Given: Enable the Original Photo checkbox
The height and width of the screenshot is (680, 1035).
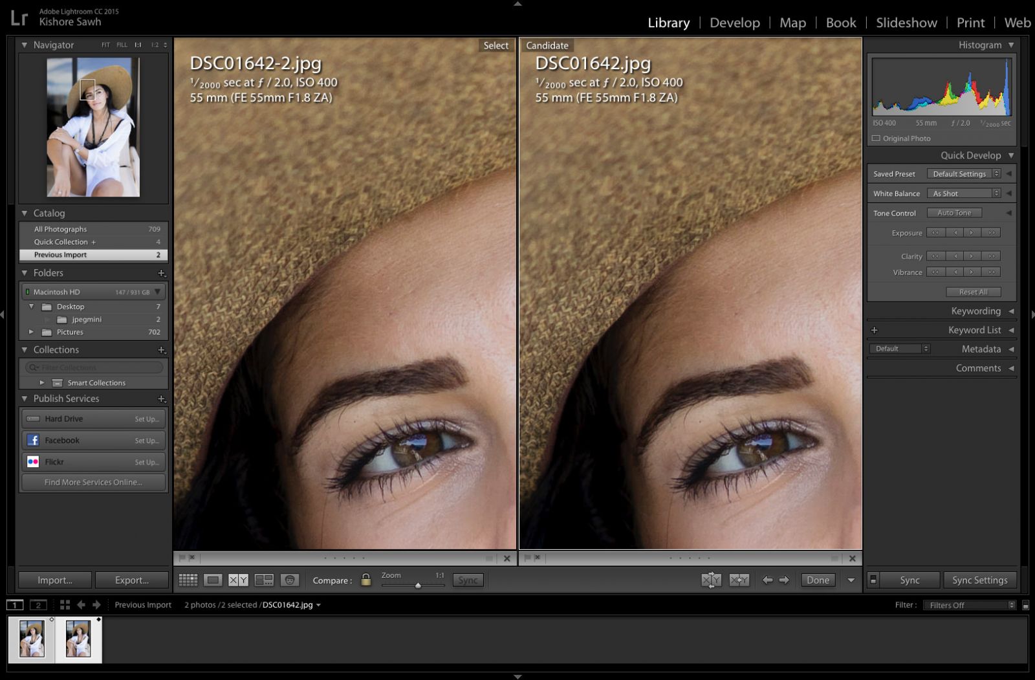Looking at the screenshot, I should pos(876,138).
